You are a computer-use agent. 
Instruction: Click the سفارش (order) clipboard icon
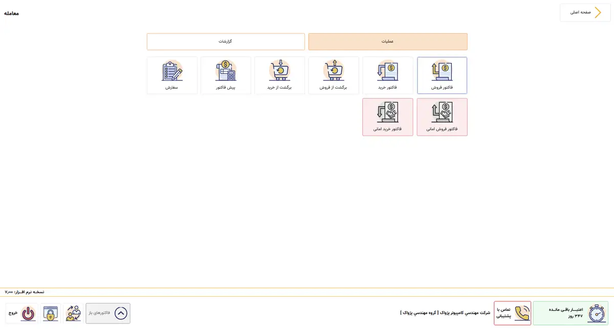click(172, 71)
